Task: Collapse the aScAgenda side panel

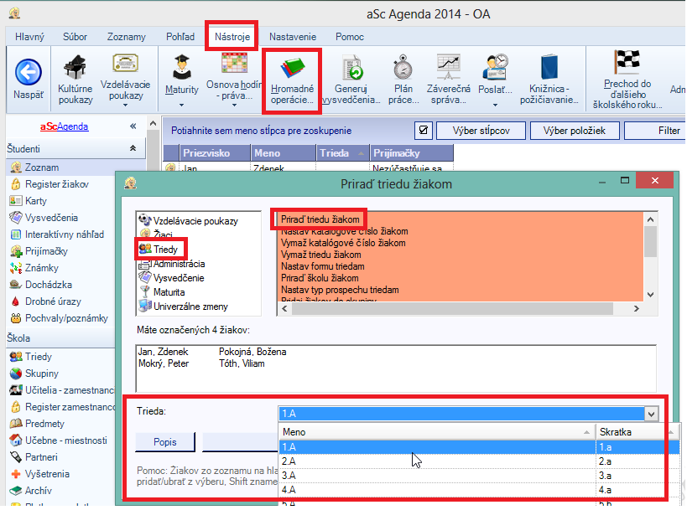Action: click(x=133, y=126)
